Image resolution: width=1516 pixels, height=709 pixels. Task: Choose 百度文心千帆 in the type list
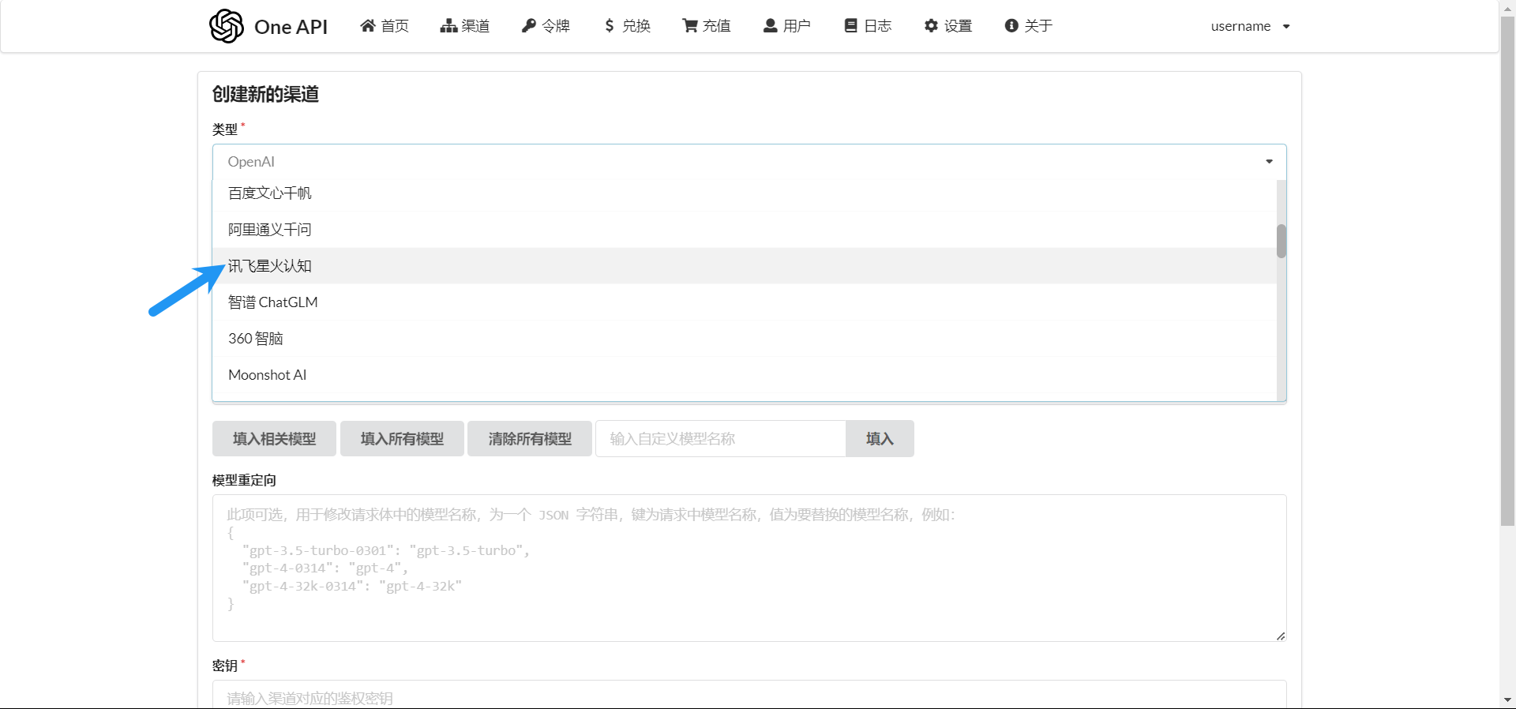tap(270, 193)
